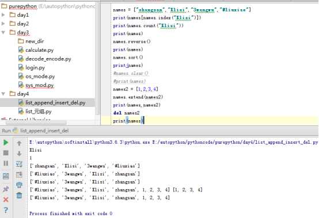
Task: Expand the day1 folder arrow
Action: [3, 15]
